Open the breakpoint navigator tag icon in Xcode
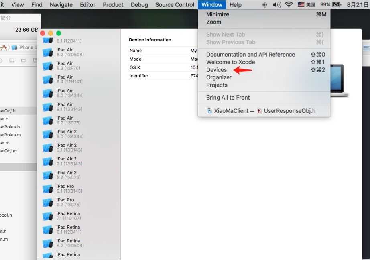 point(24,61)
